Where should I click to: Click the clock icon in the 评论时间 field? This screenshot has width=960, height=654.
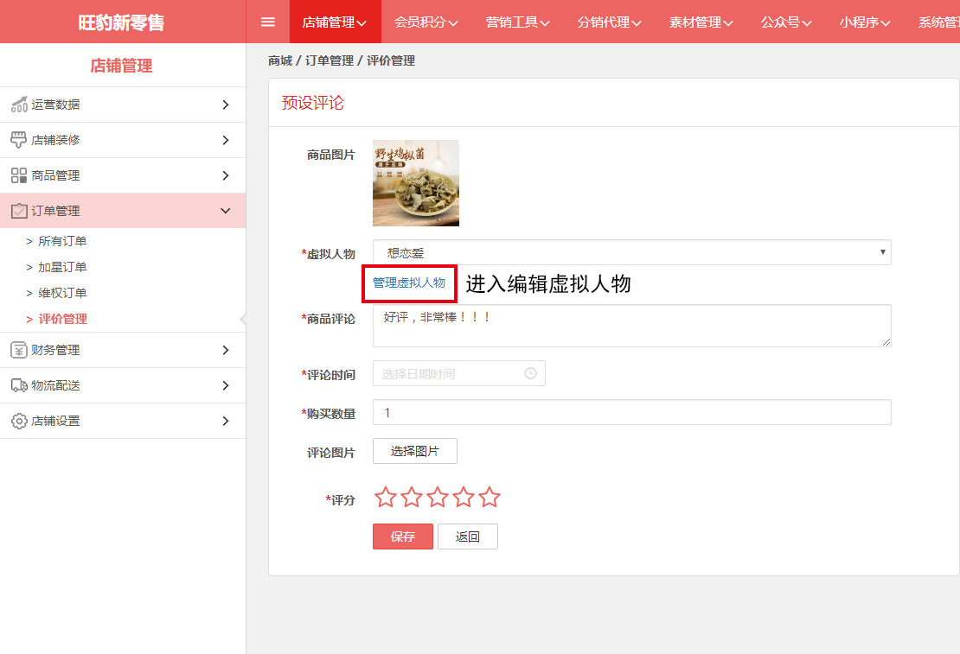pyautogui.click(x=530, y=374)
